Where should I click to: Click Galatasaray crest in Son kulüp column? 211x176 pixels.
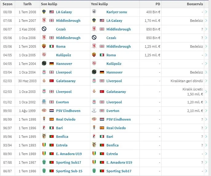coord(44,81)
